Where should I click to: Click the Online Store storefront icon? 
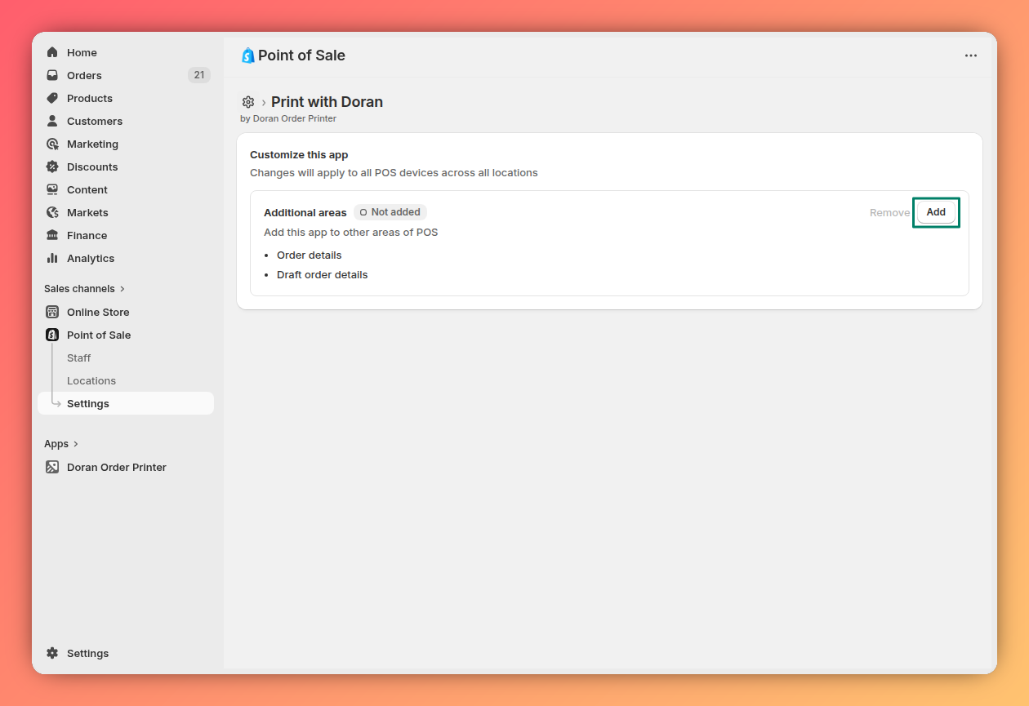coord(52,312)
